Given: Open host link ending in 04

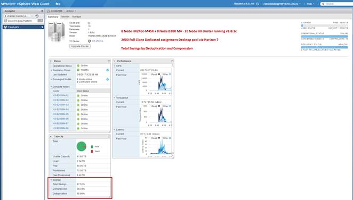Looking at the screenshot, I should 61,110.
